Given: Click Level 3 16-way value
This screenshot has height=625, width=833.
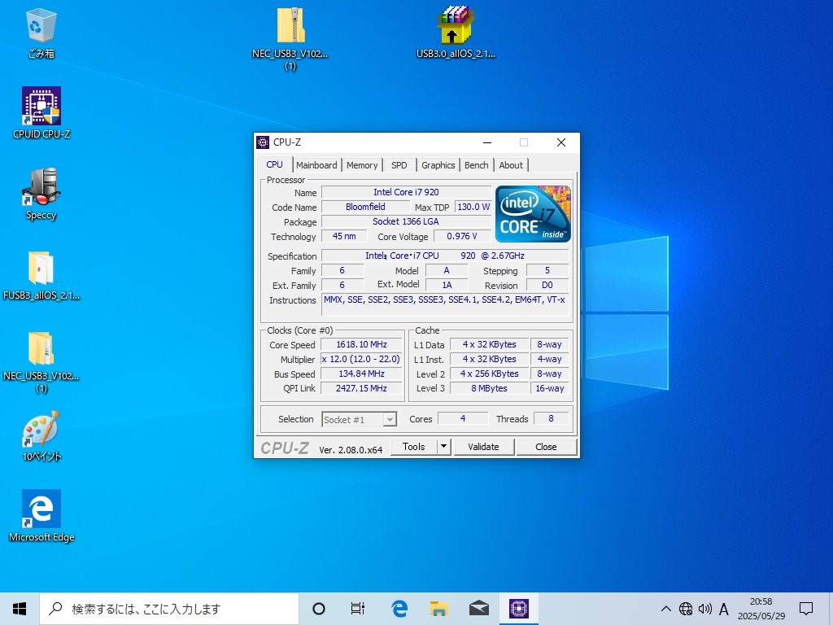Looking at the screenshot, I should tap(550, 388).
